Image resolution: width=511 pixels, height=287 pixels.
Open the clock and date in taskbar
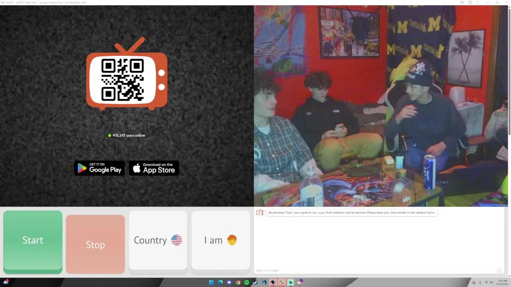tap(502, 283)
